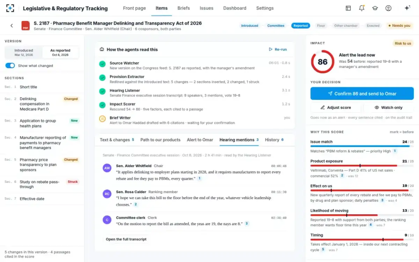
Task: Click the Source Watcher green check icon
Action: 102,64
